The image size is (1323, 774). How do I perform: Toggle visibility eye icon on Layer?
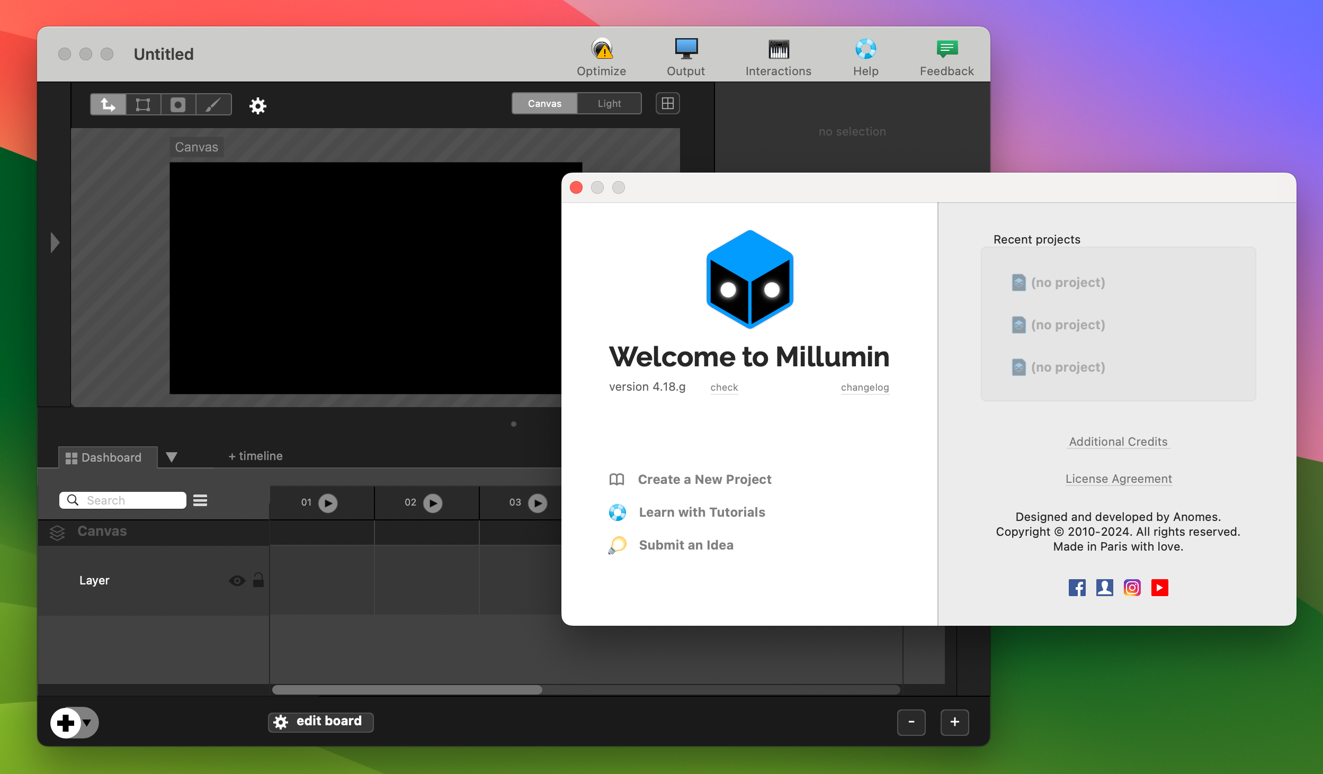coord(238,580)
